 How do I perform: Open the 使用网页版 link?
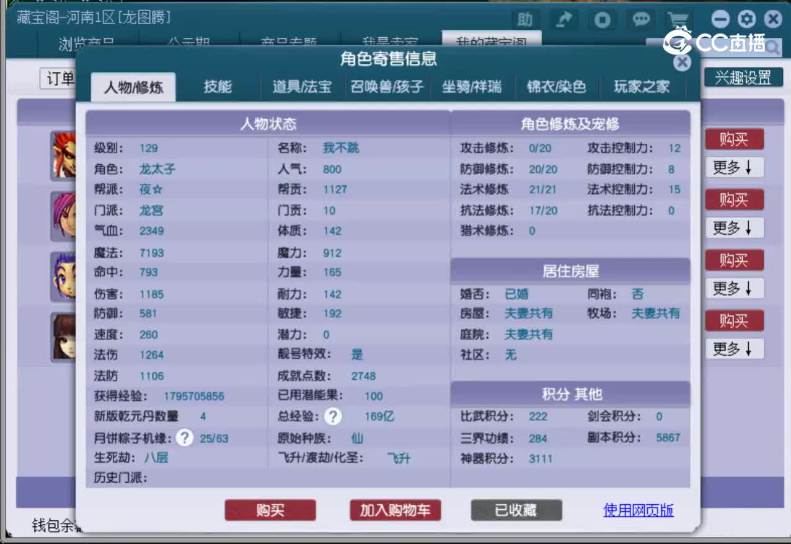click(638, 511)
